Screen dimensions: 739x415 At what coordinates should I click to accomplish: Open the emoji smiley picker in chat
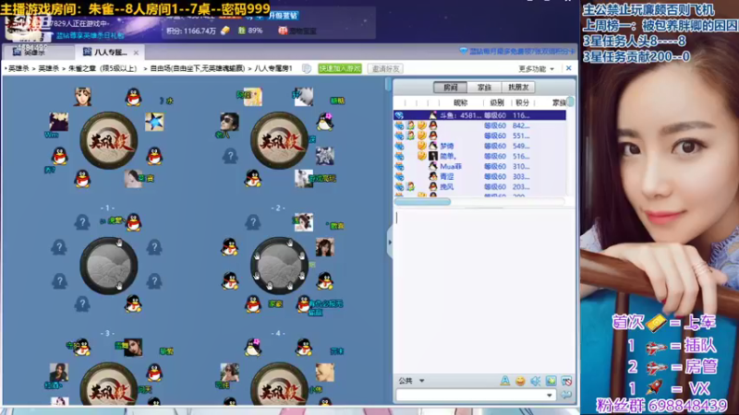click(x=520, y=381)
